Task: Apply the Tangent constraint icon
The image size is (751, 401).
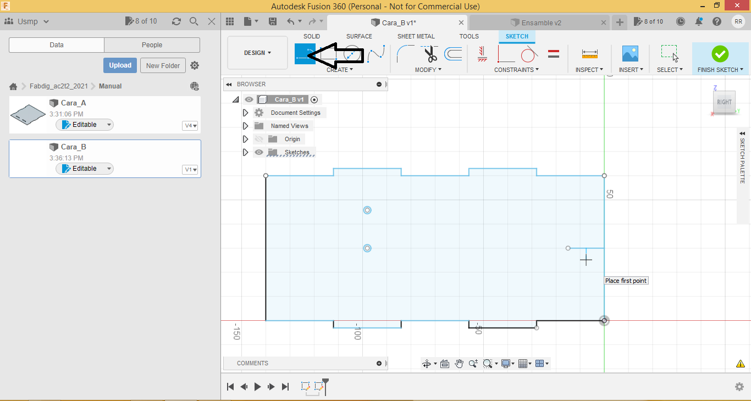Action: click(x=529, y=54)
